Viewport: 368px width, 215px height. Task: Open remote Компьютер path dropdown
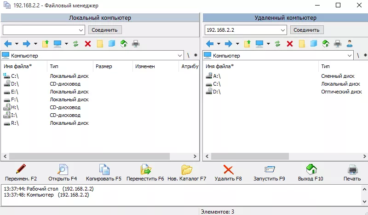point(350,56)
